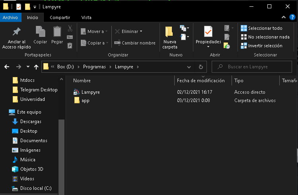Switch to the Vista tab
Image resolution: width=298 pixels, height=195 pixels.
86,17
